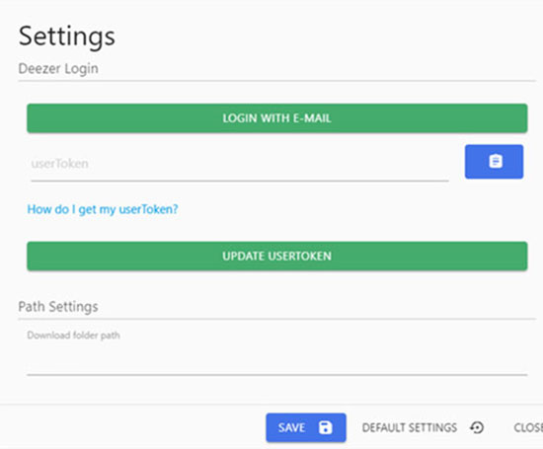Click the empty footer area left of SAVE
This screenshot has width=543, height=449.
click(x=133, y=427)
